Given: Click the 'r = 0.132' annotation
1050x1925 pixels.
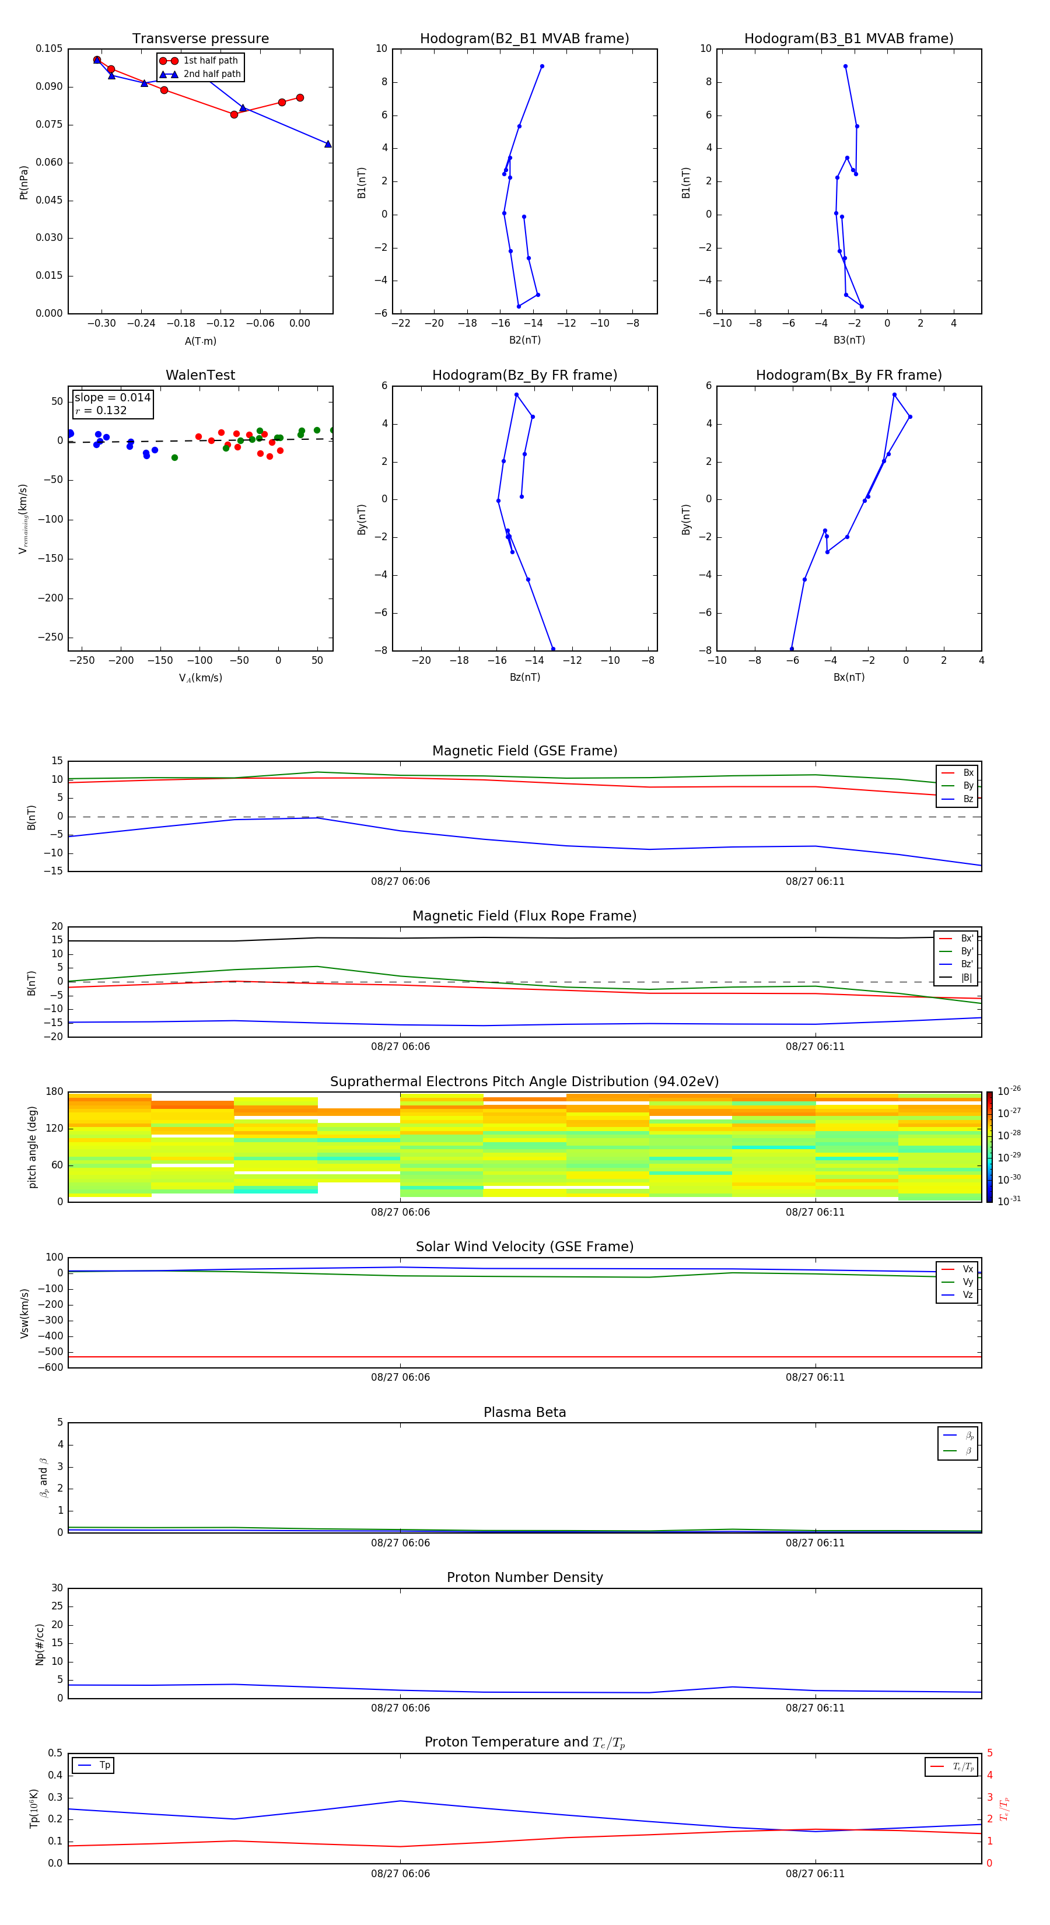Looking at the screenshot, I should 101,410.
